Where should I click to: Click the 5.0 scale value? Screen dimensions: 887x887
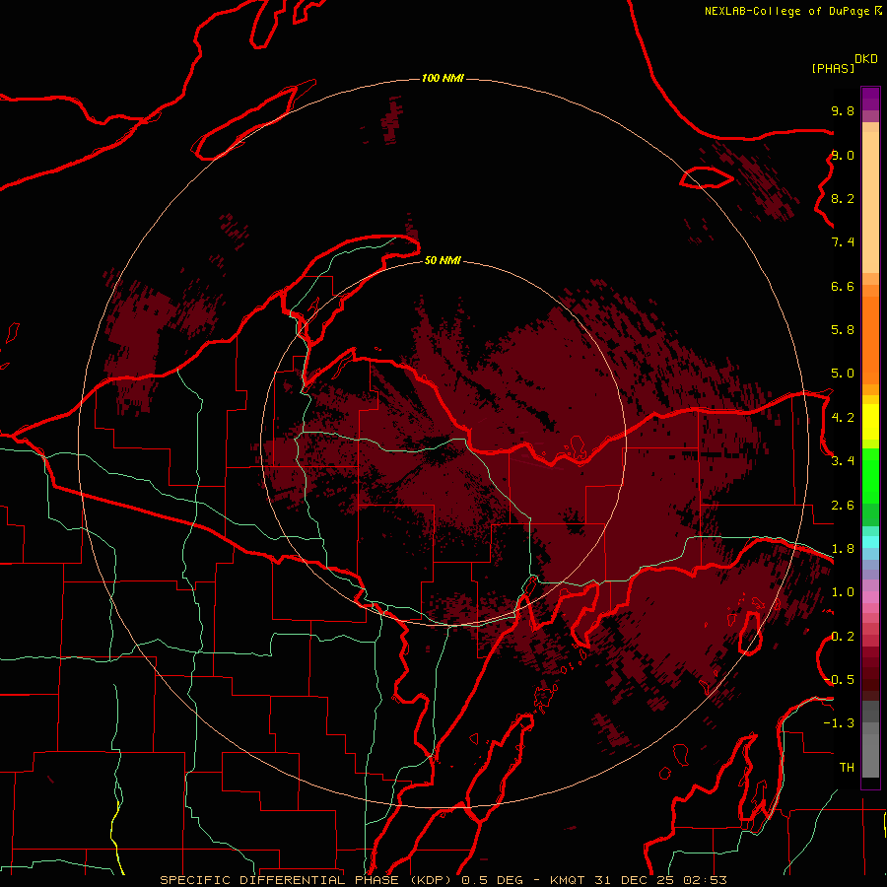[x=843, y=374]
